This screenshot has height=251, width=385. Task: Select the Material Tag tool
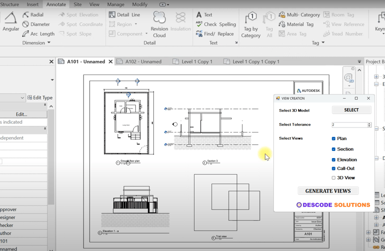pyautogui.click(x=296, y=24)
